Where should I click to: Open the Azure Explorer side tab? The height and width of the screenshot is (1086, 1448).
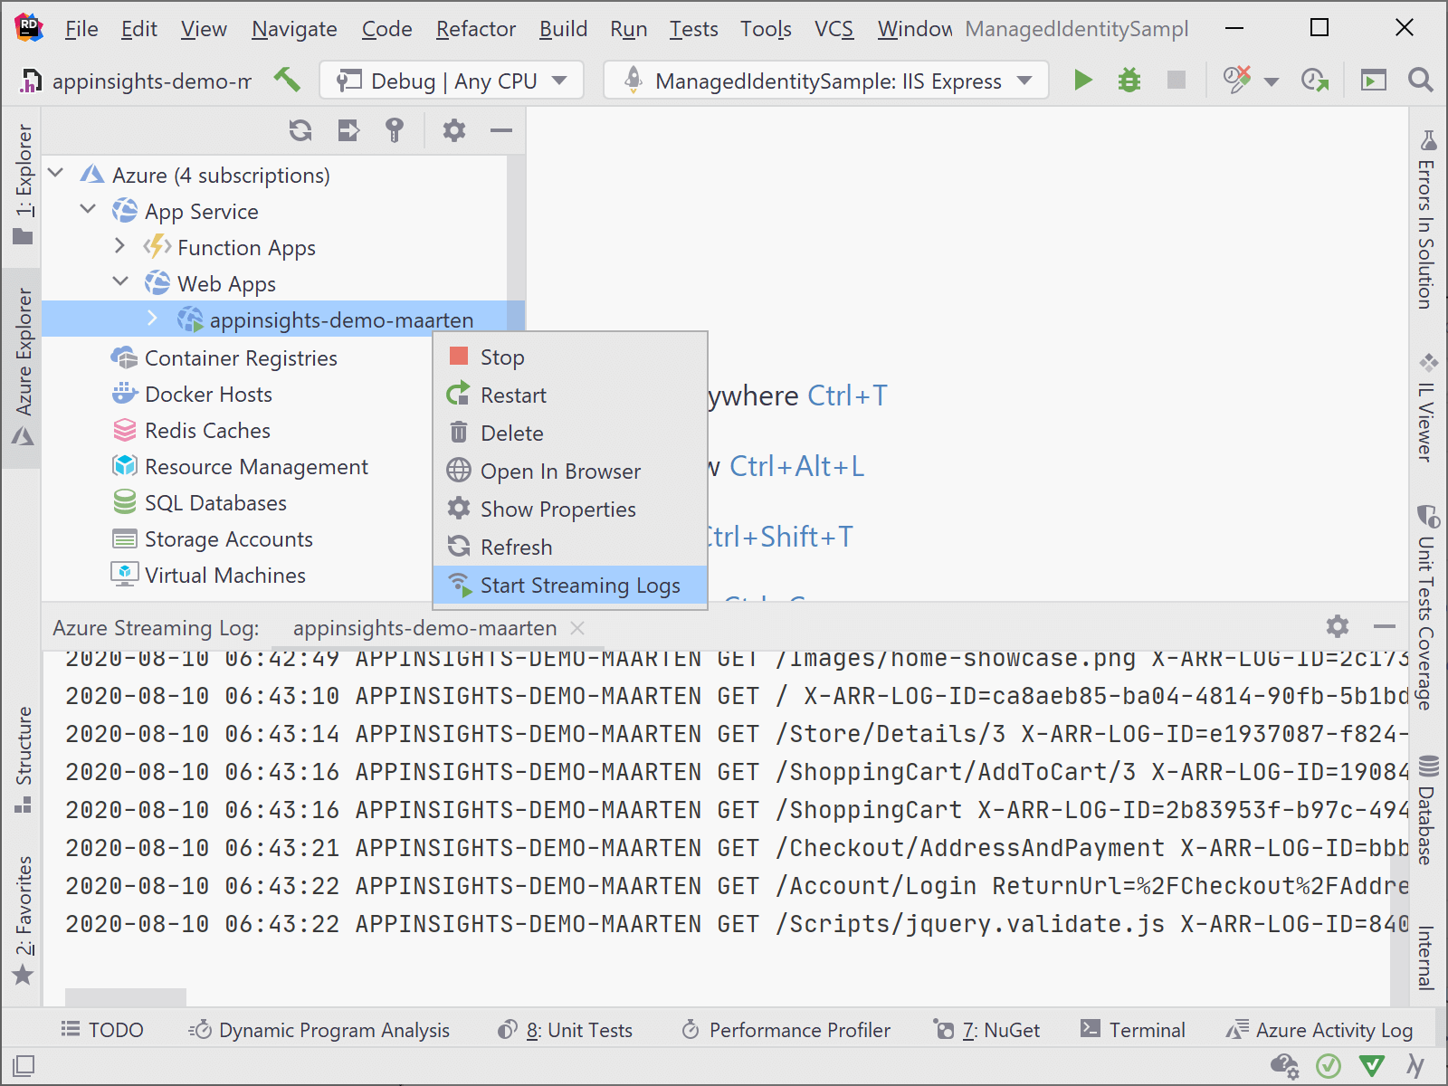pos(24,367)
